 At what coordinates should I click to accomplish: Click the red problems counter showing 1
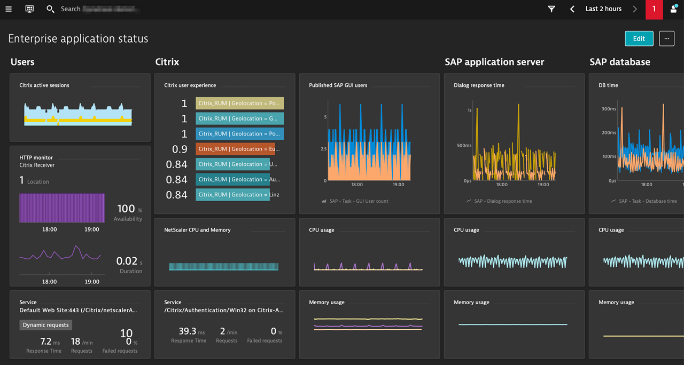pyautogui.click(x=654, y=9)
